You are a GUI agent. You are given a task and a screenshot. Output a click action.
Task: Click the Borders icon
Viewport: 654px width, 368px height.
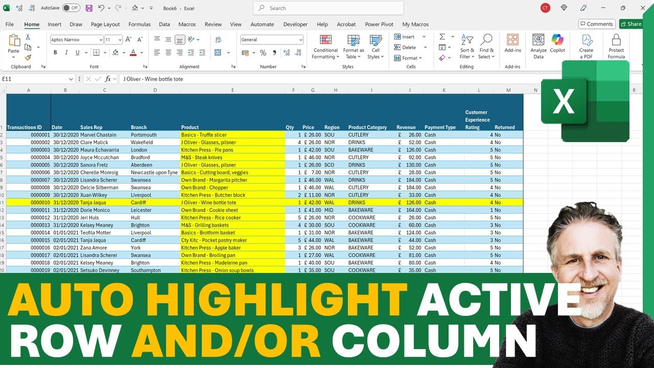(x=97, y=53)
